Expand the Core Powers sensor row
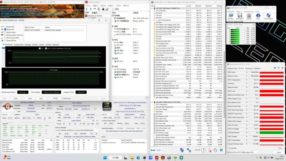The image size is (286, 161). click(x=154, y=46)
